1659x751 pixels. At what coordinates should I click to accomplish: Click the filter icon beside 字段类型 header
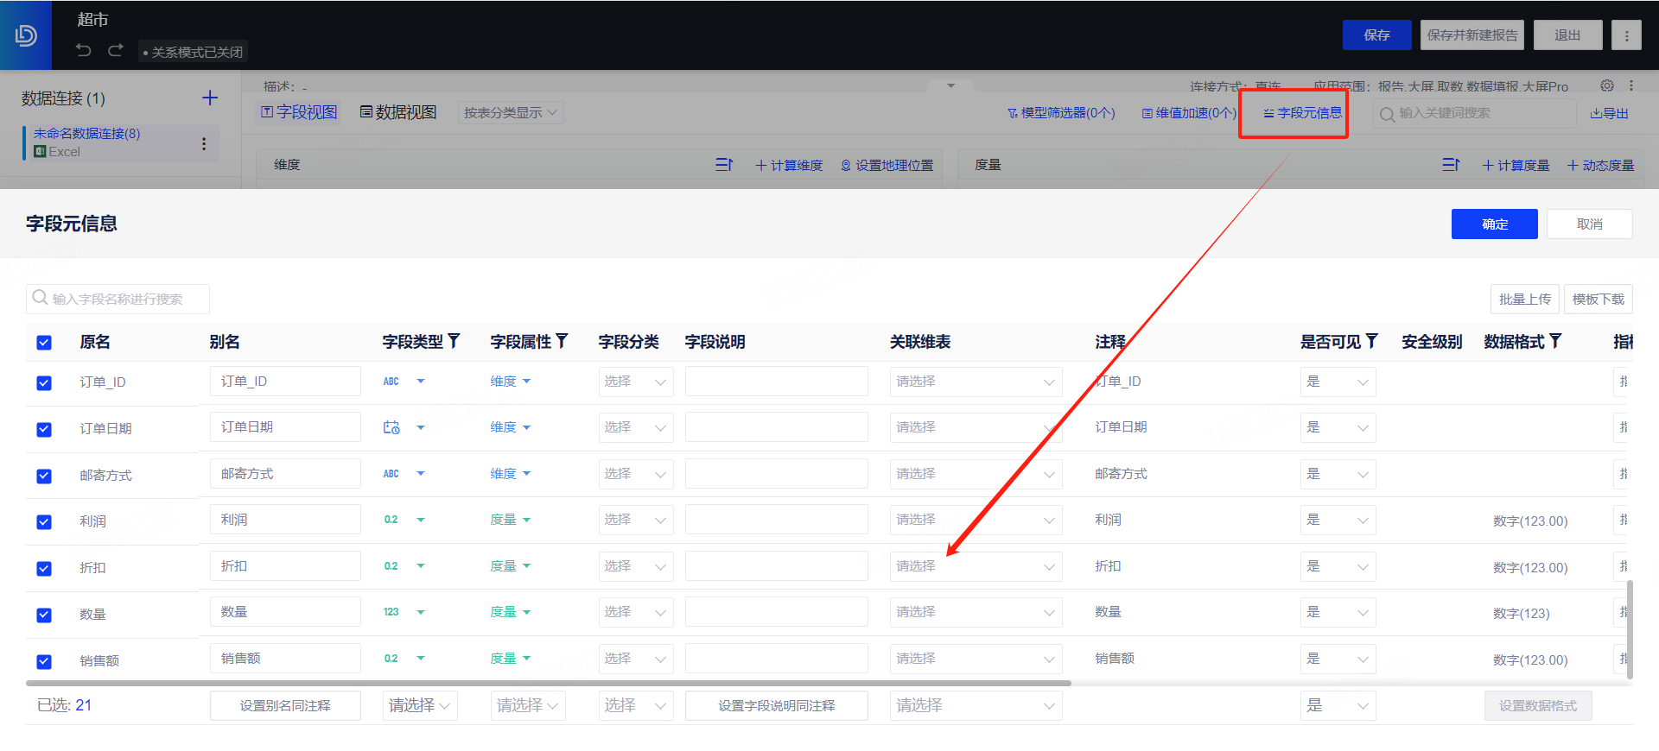[x=454, y=341]
